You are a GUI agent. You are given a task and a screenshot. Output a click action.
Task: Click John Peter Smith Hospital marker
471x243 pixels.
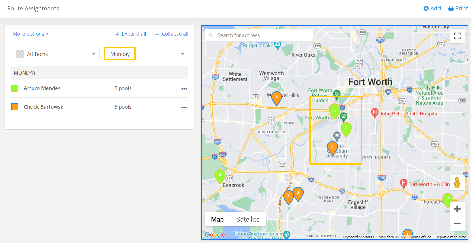click(375, 113)
